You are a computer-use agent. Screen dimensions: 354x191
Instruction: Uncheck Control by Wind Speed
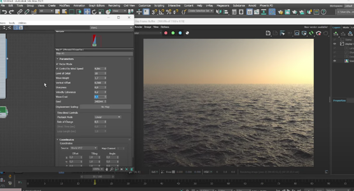(57, 69)
